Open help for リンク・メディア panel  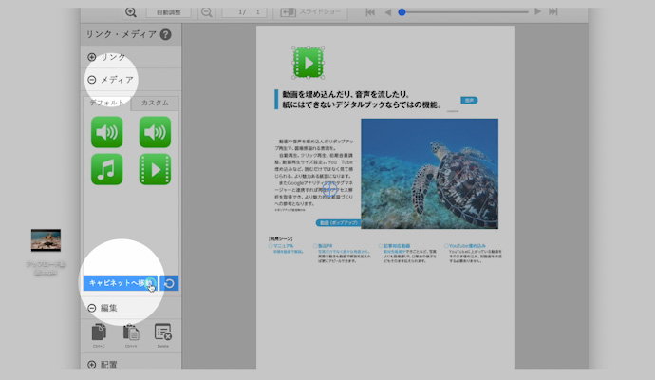tap(165, 34)
